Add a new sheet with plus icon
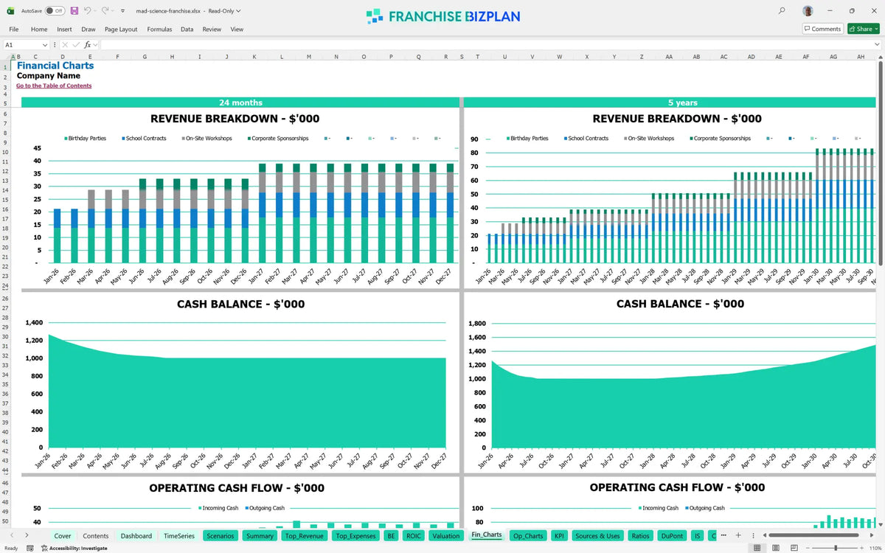Image resolution: width=885 pixels, height=553 pixels. (x=737, y=535)
